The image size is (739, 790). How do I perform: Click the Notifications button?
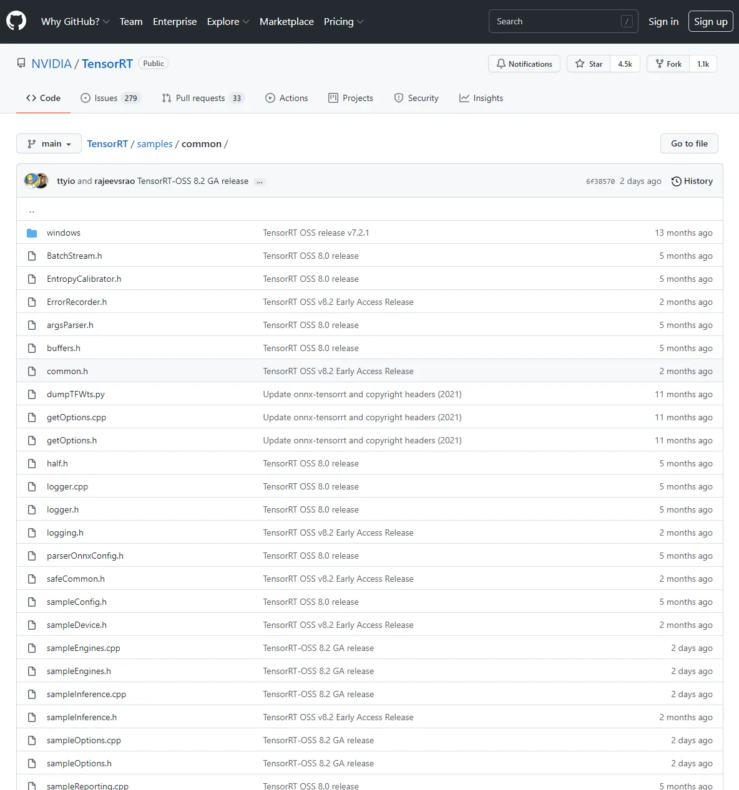524,64
